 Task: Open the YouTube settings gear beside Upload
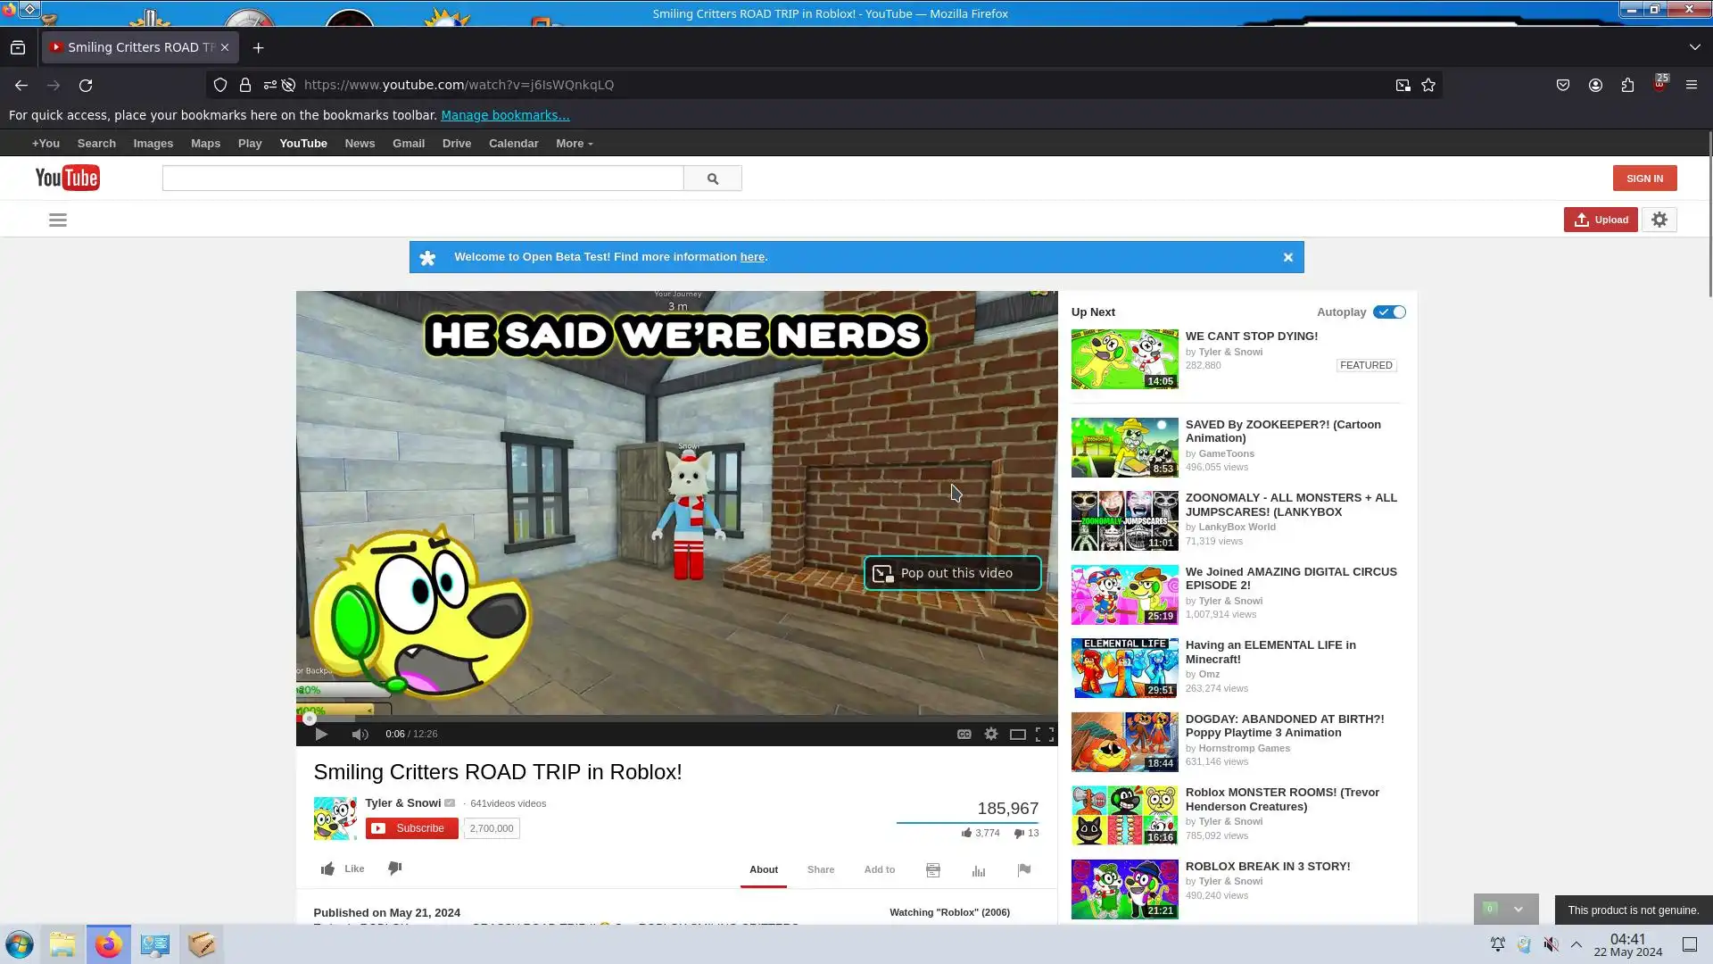[1659, 220]
